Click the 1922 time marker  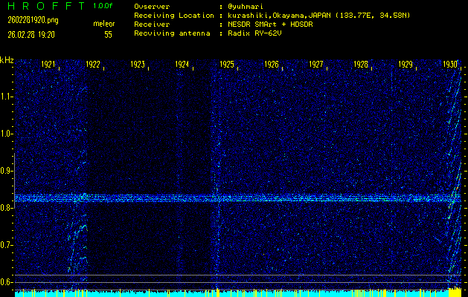93,65
